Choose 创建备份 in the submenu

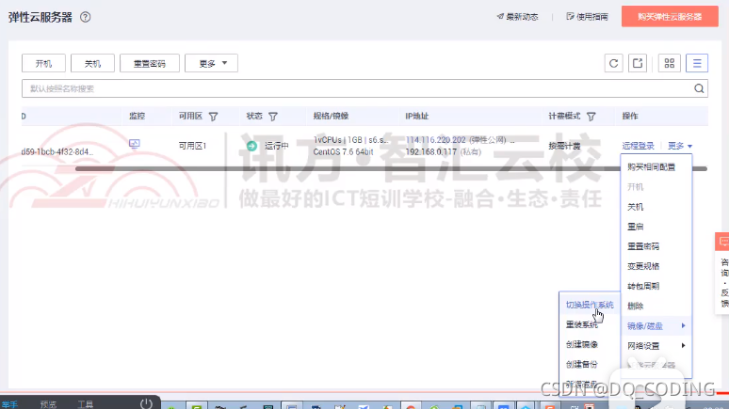click(582, 365)
